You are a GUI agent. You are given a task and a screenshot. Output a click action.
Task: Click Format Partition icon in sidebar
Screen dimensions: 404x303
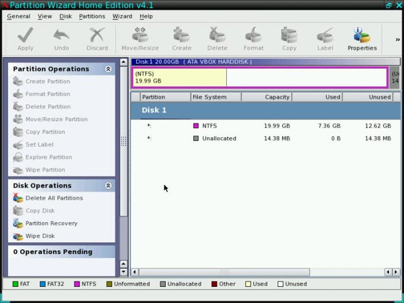[x=18, y=94]
